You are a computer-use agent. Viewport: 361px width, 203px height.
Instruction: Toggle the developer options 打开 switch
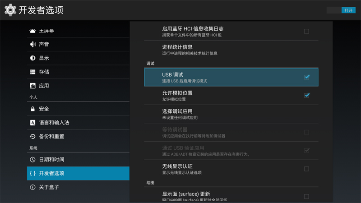pos(341,10)
